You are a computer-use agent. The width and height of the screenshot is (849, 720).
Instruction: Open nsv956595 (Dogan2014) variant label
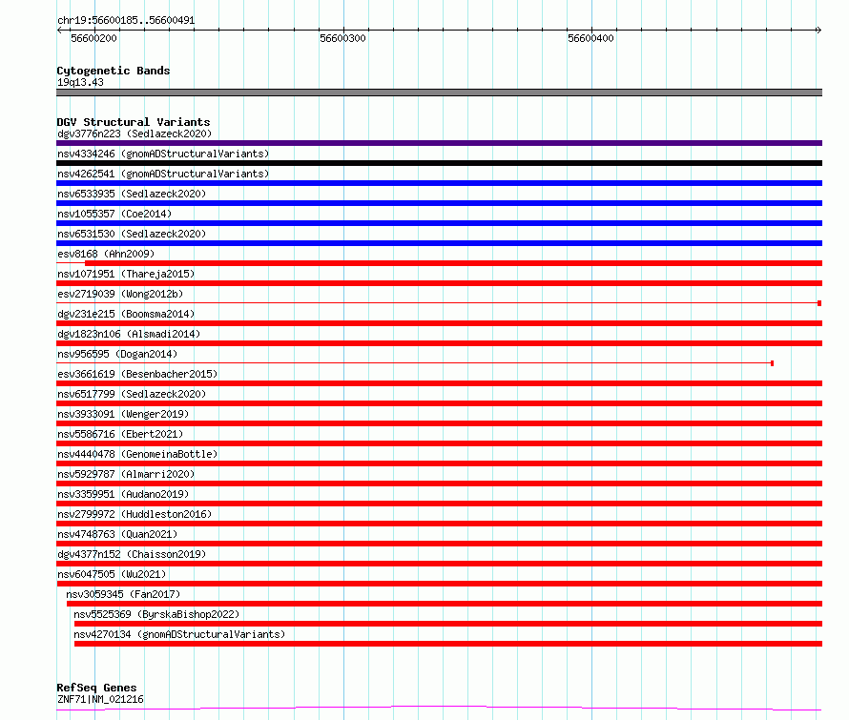point(117,354)
